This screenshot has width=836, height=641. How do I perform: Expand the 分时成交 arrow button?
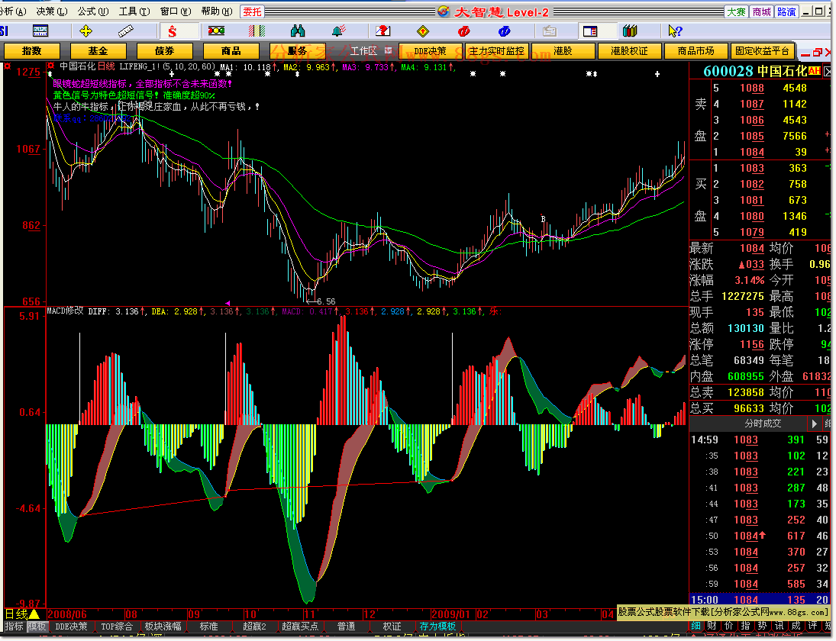(x=814, y=424)
